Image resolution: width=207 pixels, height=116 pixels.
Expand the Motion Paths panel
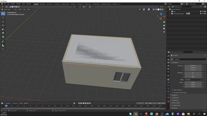(176, 103)
